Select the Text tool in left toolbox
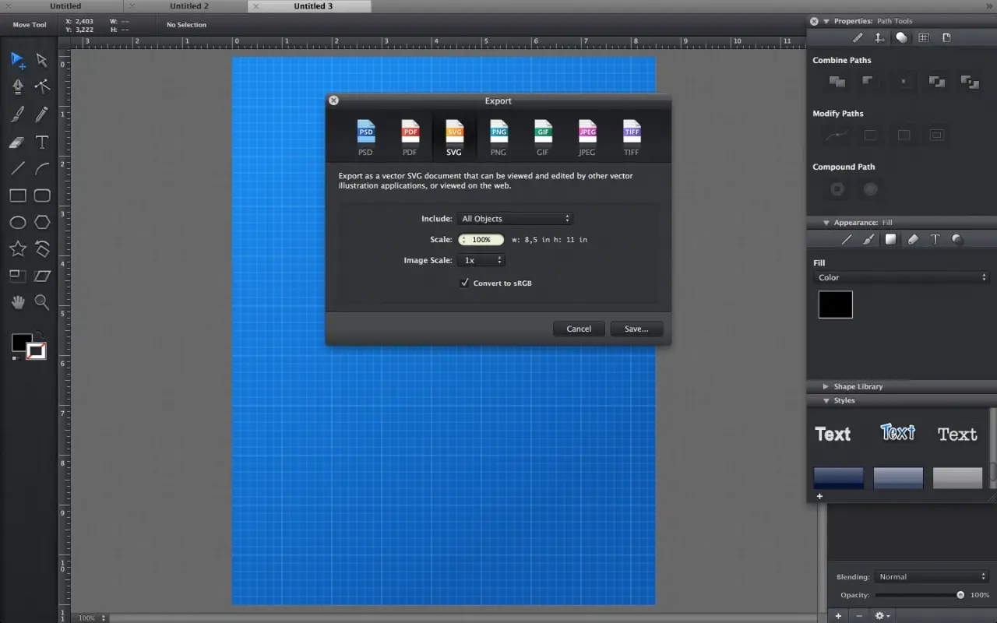 (x=42, y=142)
